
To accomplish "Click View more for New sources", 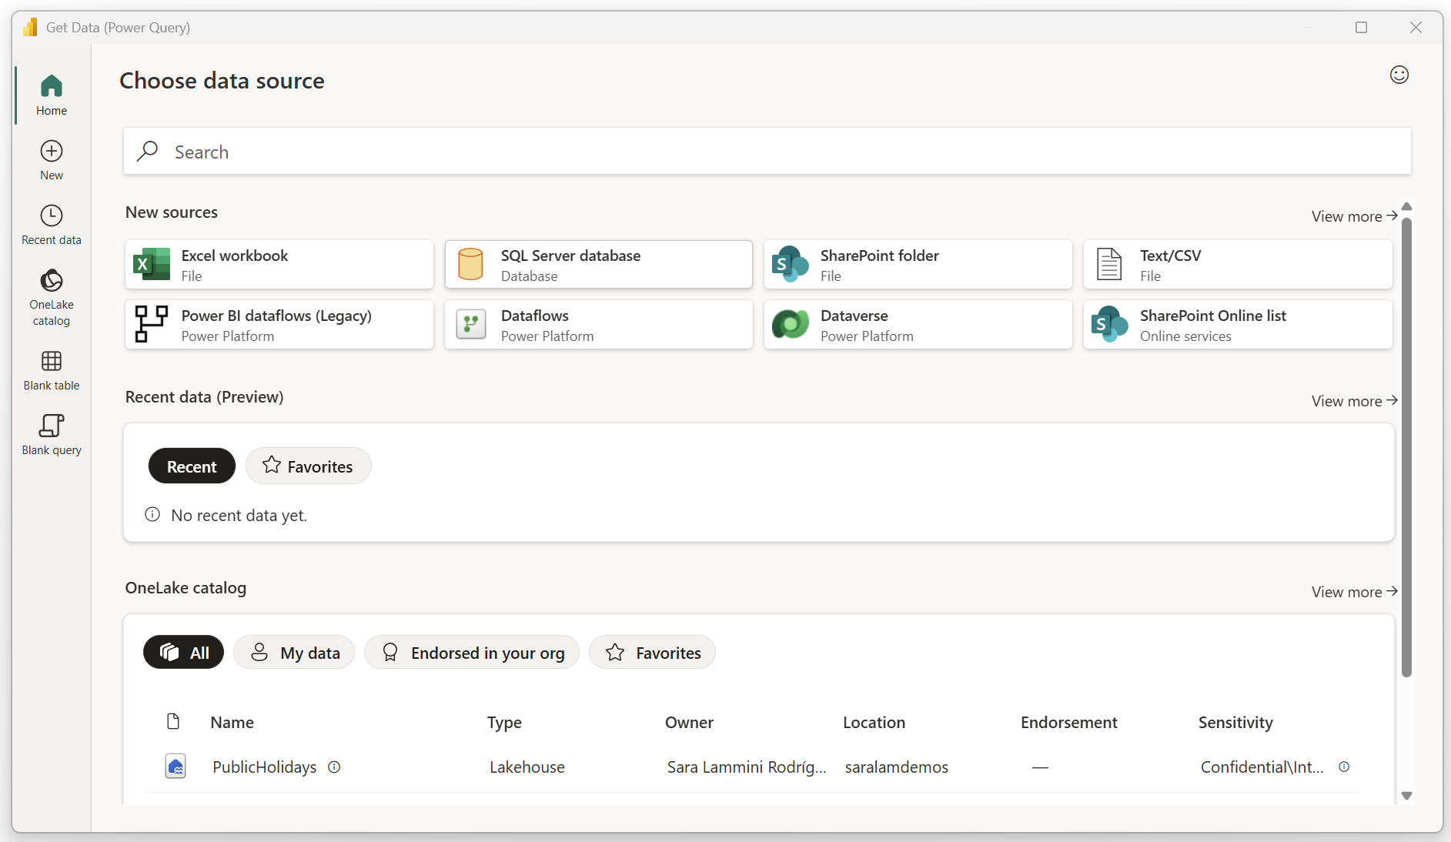I will click(1355, 216).
